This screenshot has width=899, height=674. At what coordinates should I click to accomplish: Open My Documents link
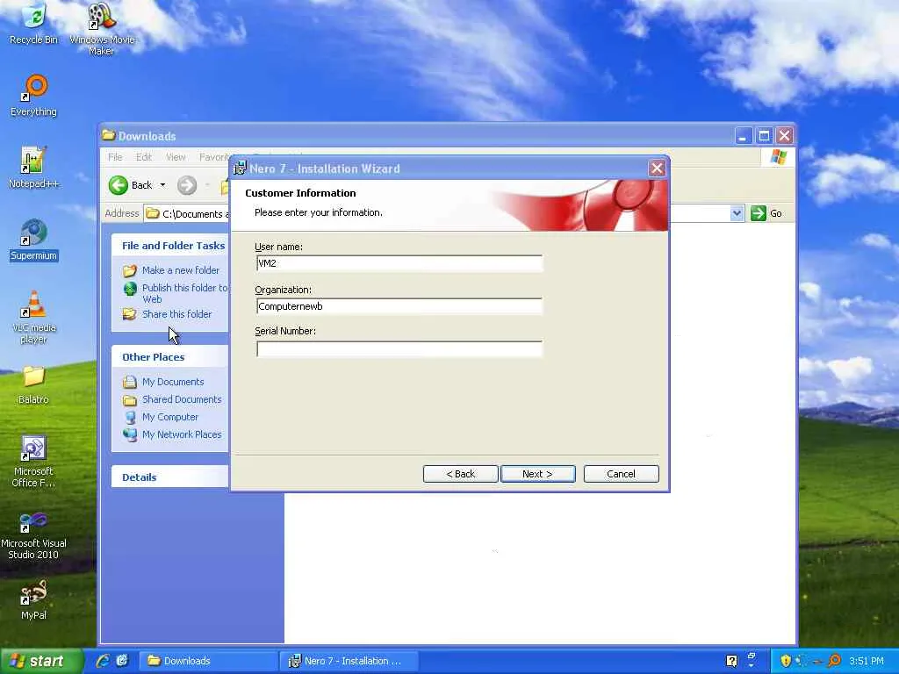tap(173, 382)
